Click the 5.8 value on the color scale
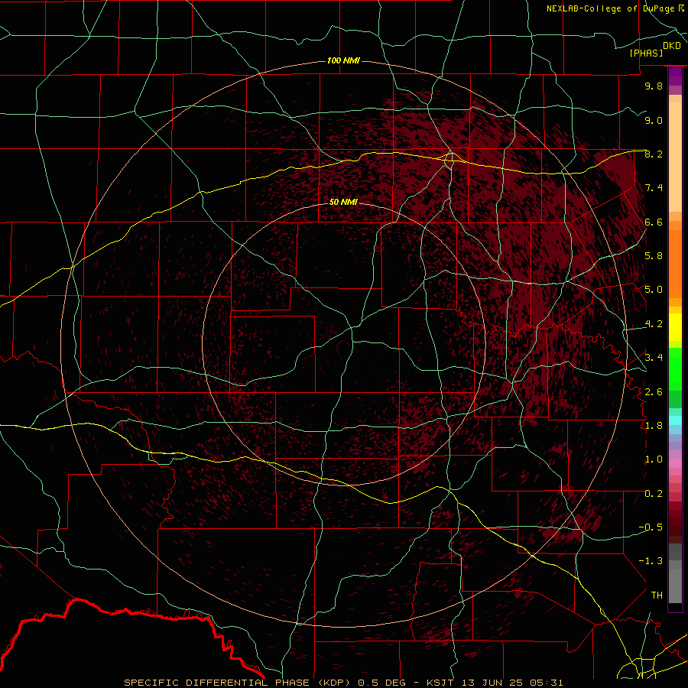 [654, 256]
